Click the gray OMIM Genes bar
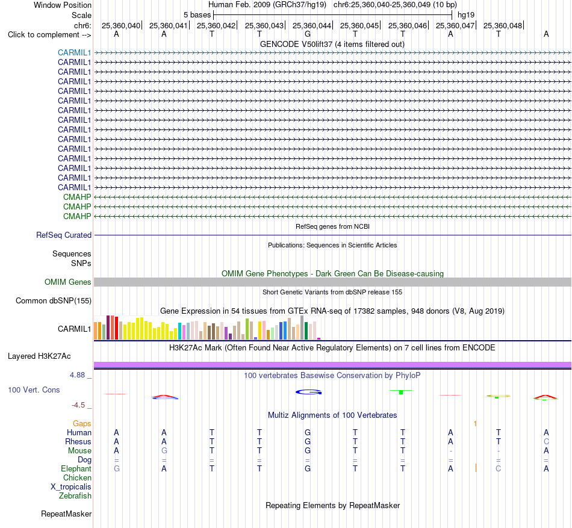 [x=332, y=282]
